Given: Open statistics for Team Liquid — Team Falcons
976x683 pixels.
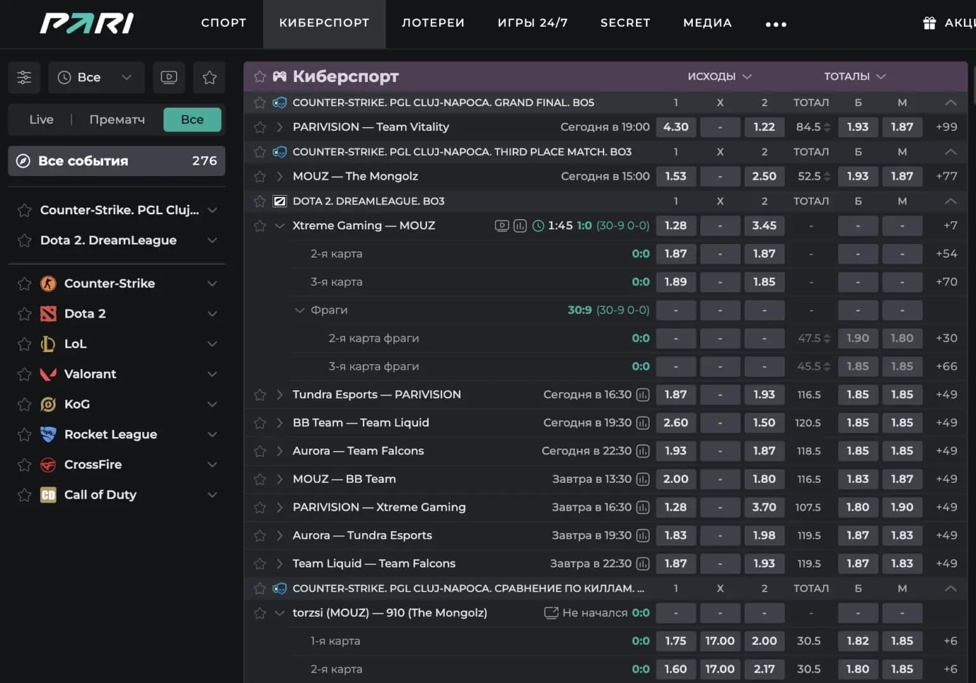Looking at the screenshot, I should pos(643,564).
